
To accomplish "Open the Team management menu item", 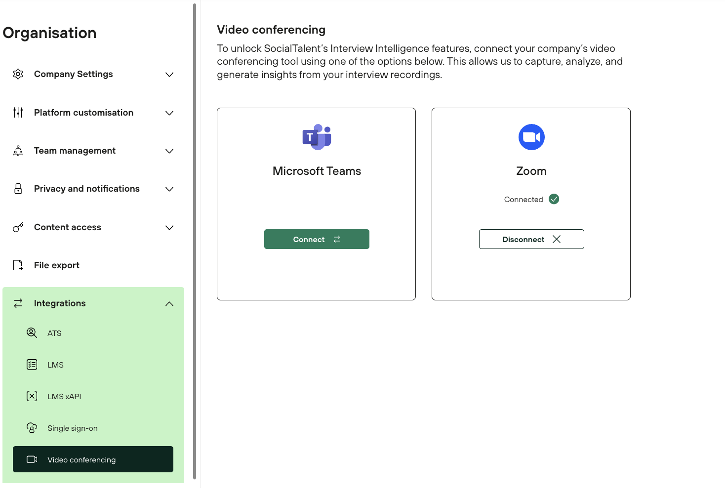I will (x=93, y=151).
